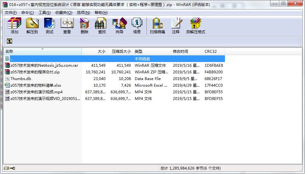Close the WinRAR window
This screenshot has width=305, height=174.
295,3
